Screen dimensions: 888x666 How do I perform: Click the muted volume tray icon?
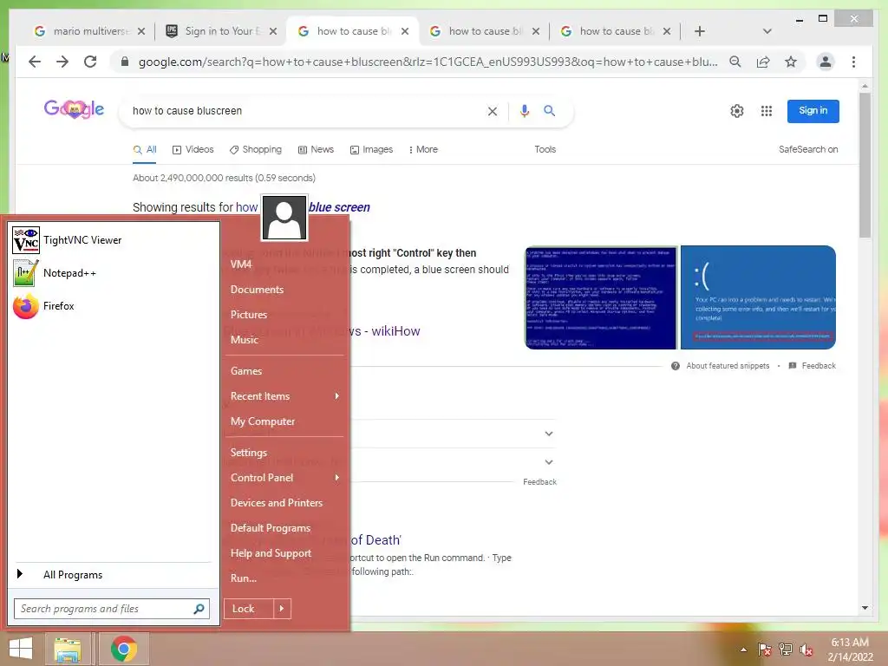806,650
